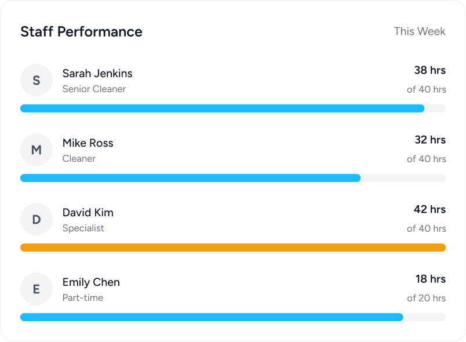Click David Kim's orange overtime bar
466x342 pixels.
[233, 248]
